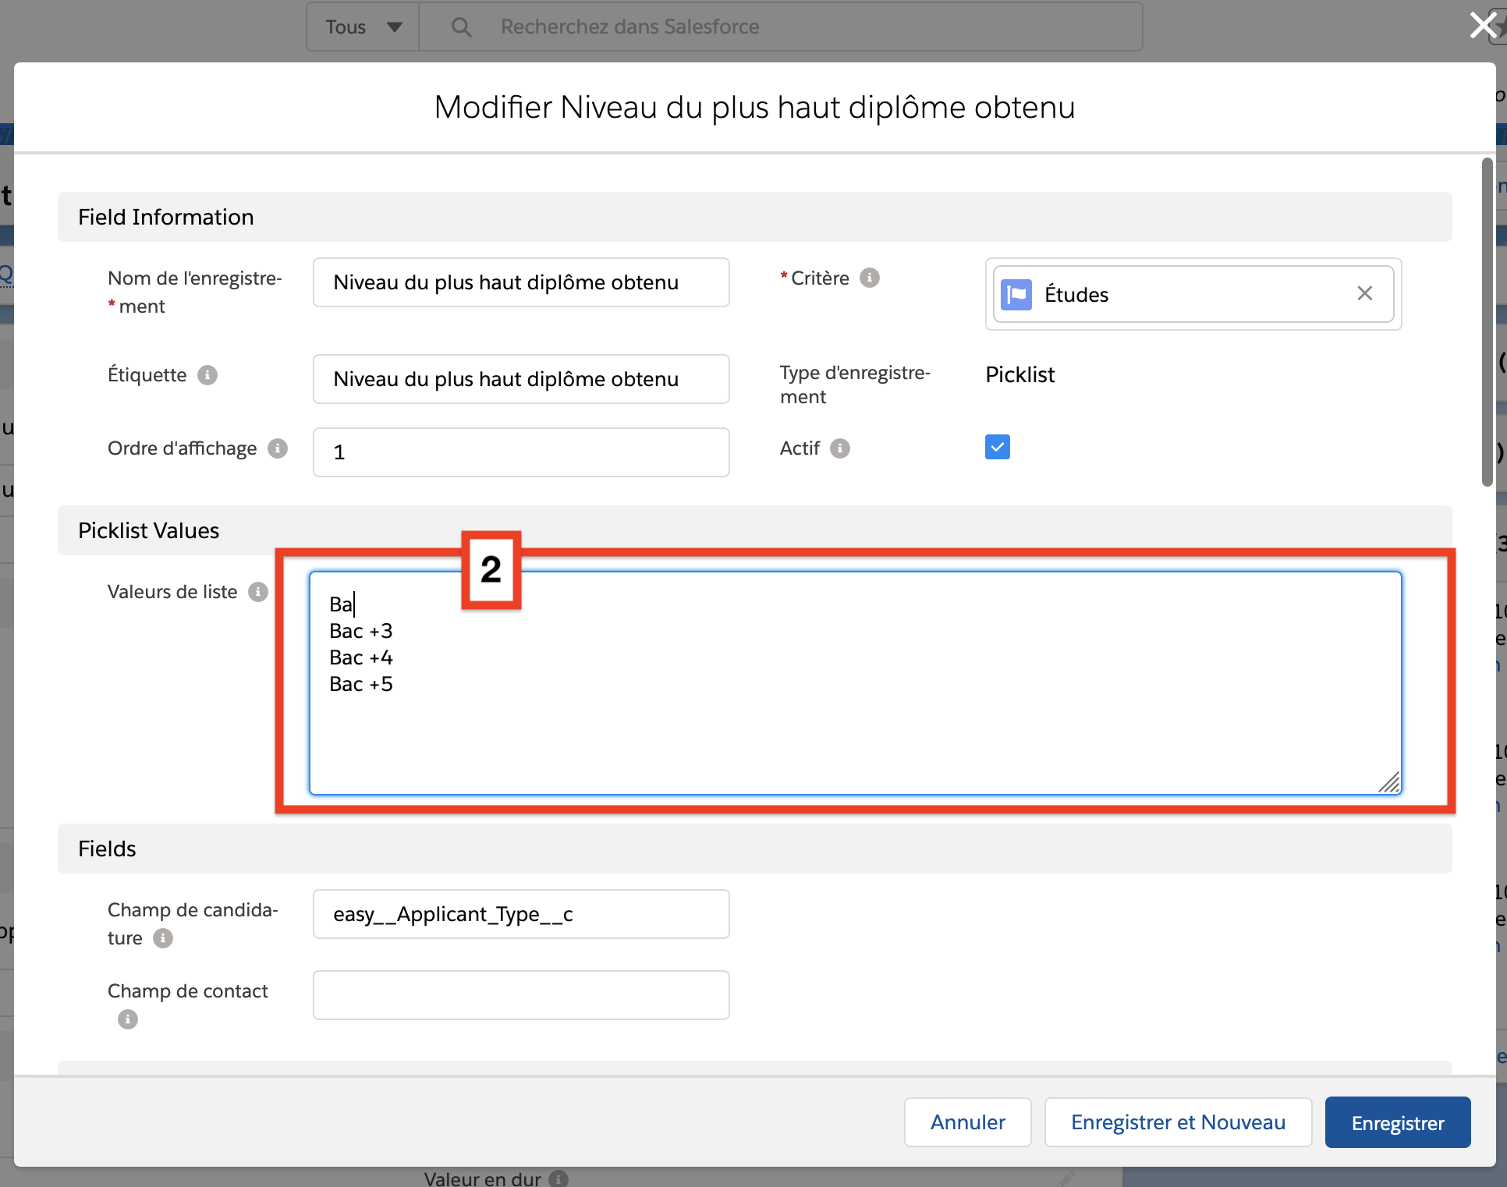Click Enregistrer et Nouveau button

1177,1123
